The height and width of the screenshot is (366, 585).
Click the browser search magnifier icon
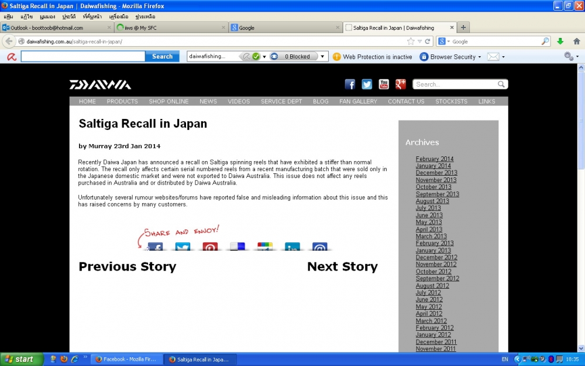(545, 41)
